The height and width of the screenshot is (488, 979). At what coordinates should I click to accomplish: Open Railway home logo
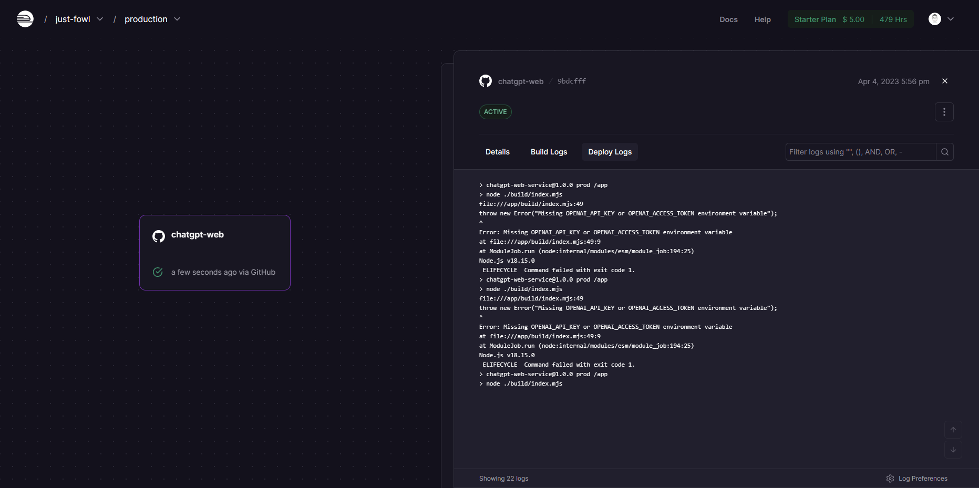25,19
